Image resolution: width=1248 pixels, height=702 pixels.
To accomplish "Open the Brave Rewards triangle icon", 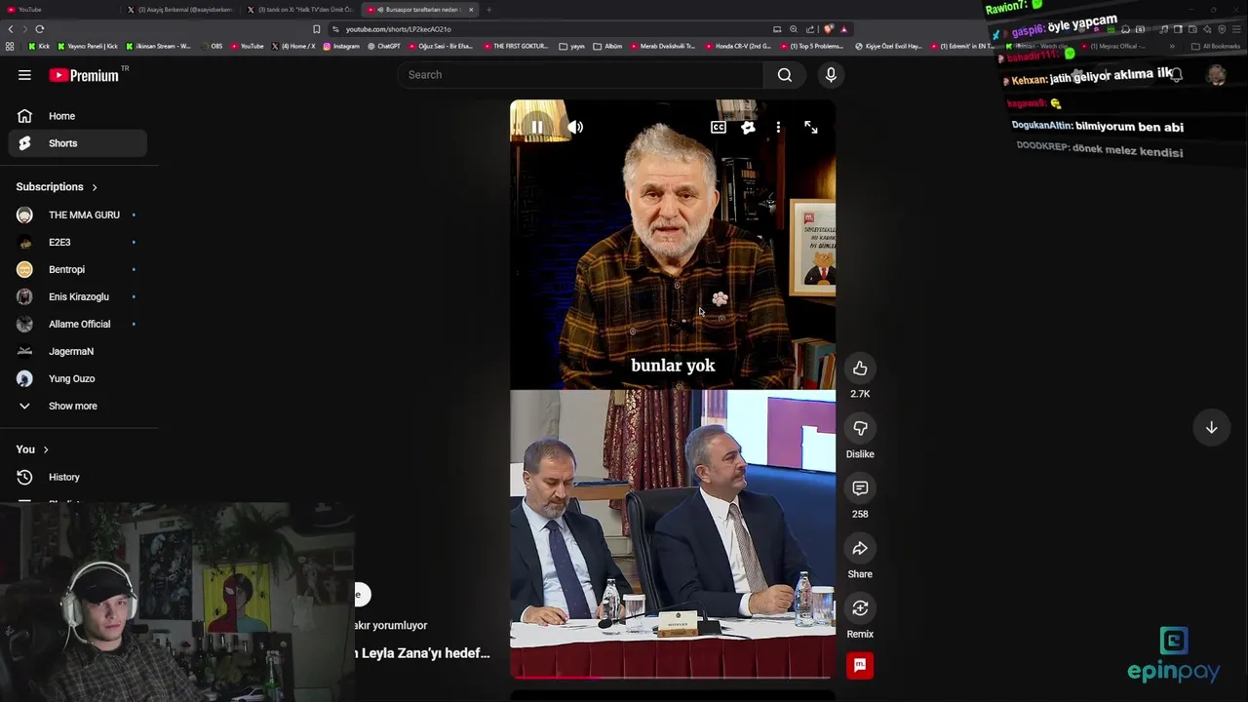I will pyautogui.click(x=844, y=29).
